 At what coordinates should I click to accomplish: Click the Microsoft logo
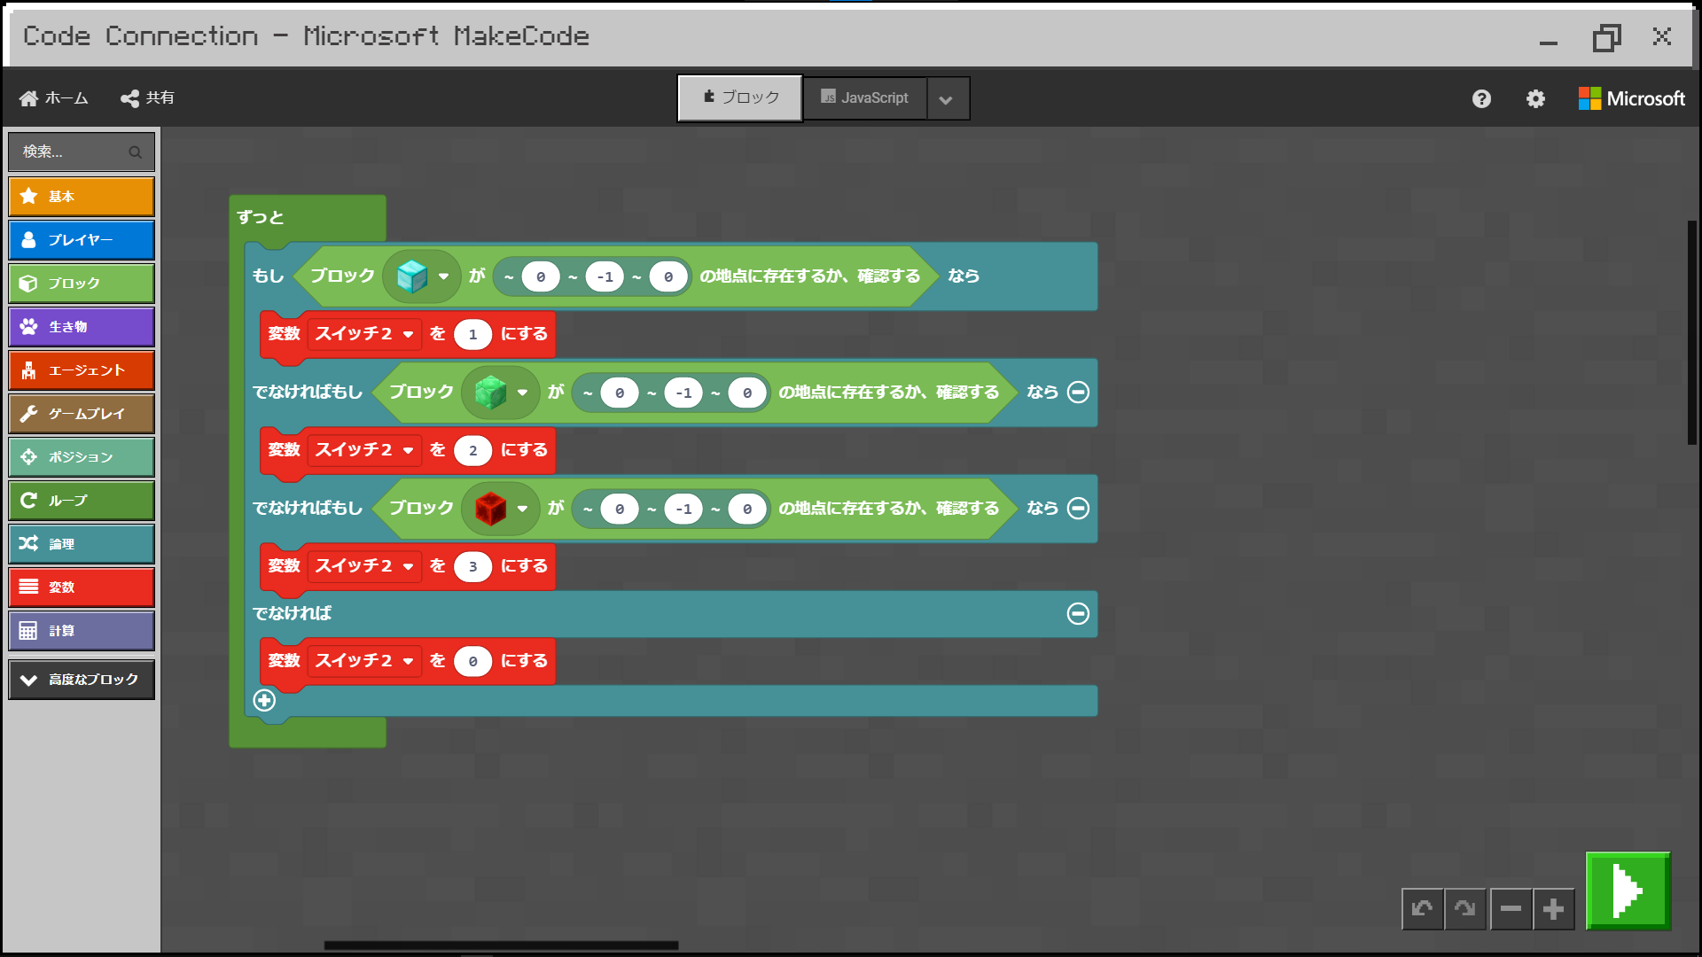1631,98
